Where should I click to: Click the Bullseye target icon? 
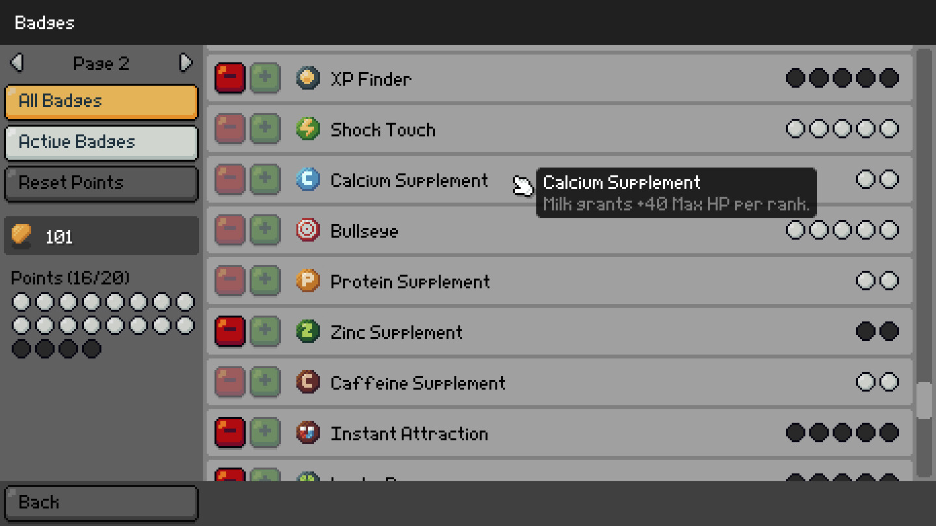(x=307, y=230)
